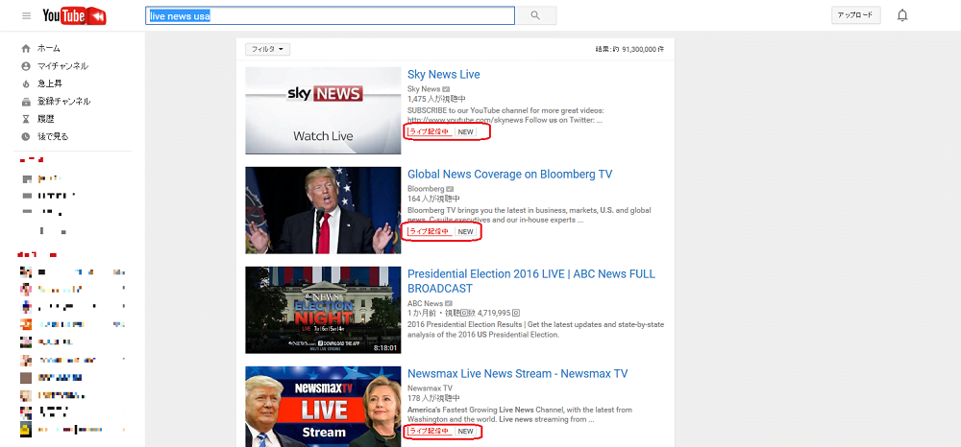Expand the filter (フィルタ) dropdown
Viewport: 961px width, 447px height.
pos(267,49)
